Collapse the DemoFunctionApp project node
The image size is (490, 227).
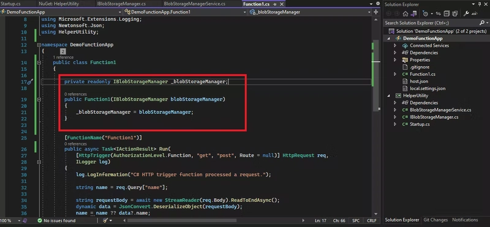click(x=389, y=39)
